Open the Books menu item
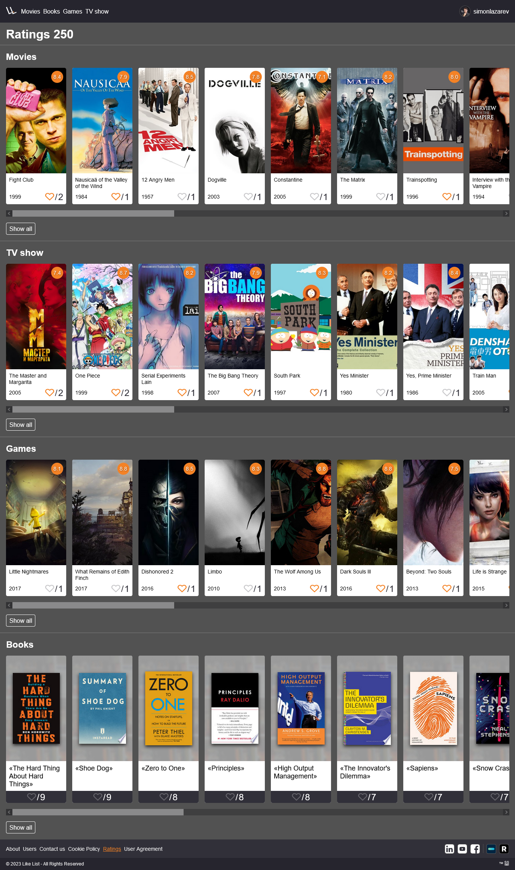 [52, 11]
